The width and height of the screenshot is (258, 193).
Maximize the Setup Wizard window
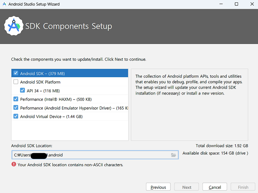pyautogui.click(x=236, y=4)
